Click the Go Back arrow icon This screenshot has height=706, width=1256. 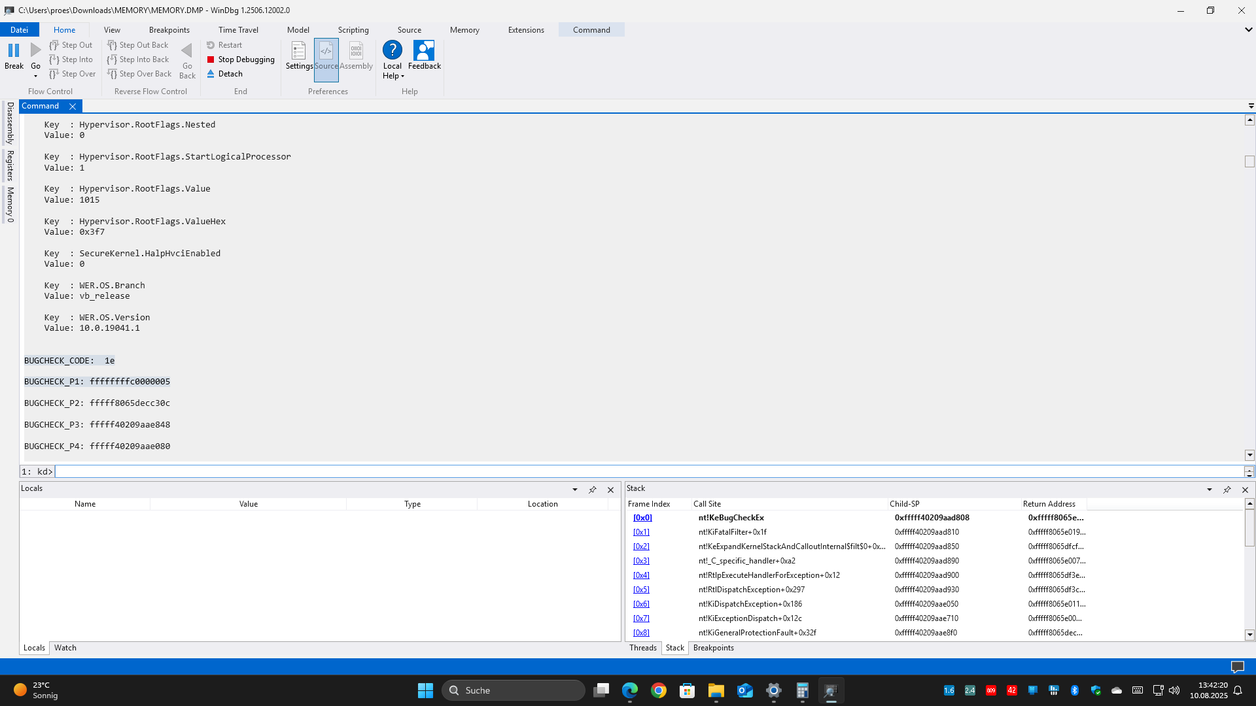coord(187,50)
